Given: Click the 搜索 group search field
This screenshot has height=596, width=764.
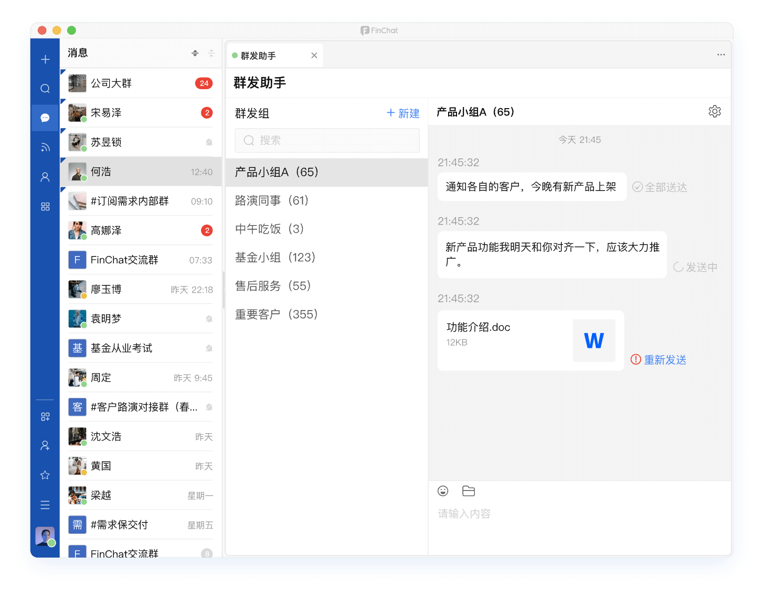Looking at the screenshot, I should tap(327, 141).
